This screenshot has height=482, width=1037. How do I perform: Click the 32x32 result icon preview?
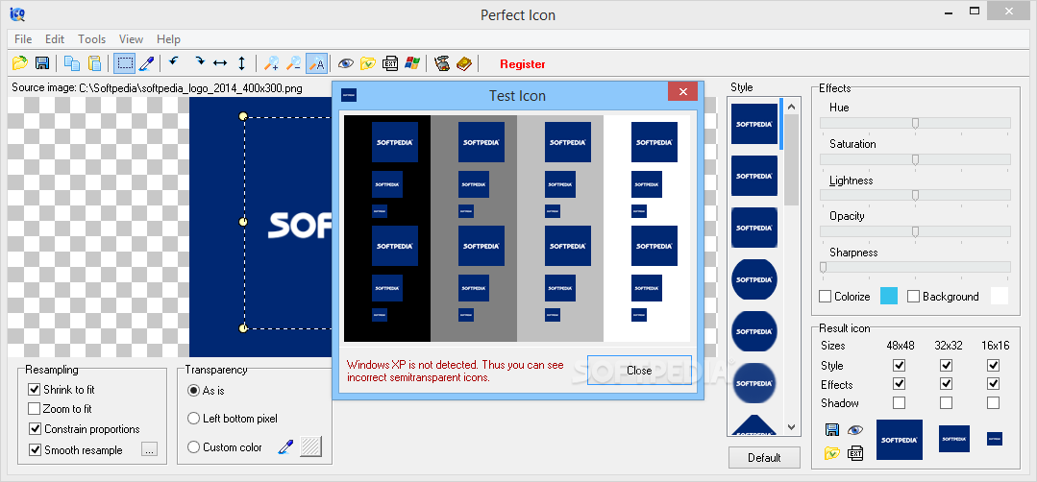pyautogui.click(x=954, y=439)
